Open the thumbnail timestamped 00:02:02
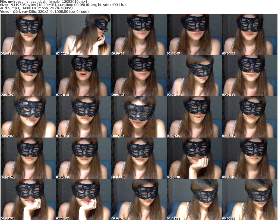Image resolution: width=278 pixels, height=220 pixels. pyautogui.click(x=28, y=117)
